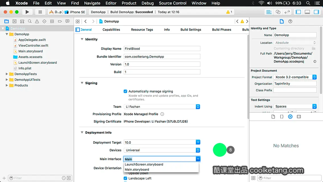Add new file with plus button

click(4, 178)
